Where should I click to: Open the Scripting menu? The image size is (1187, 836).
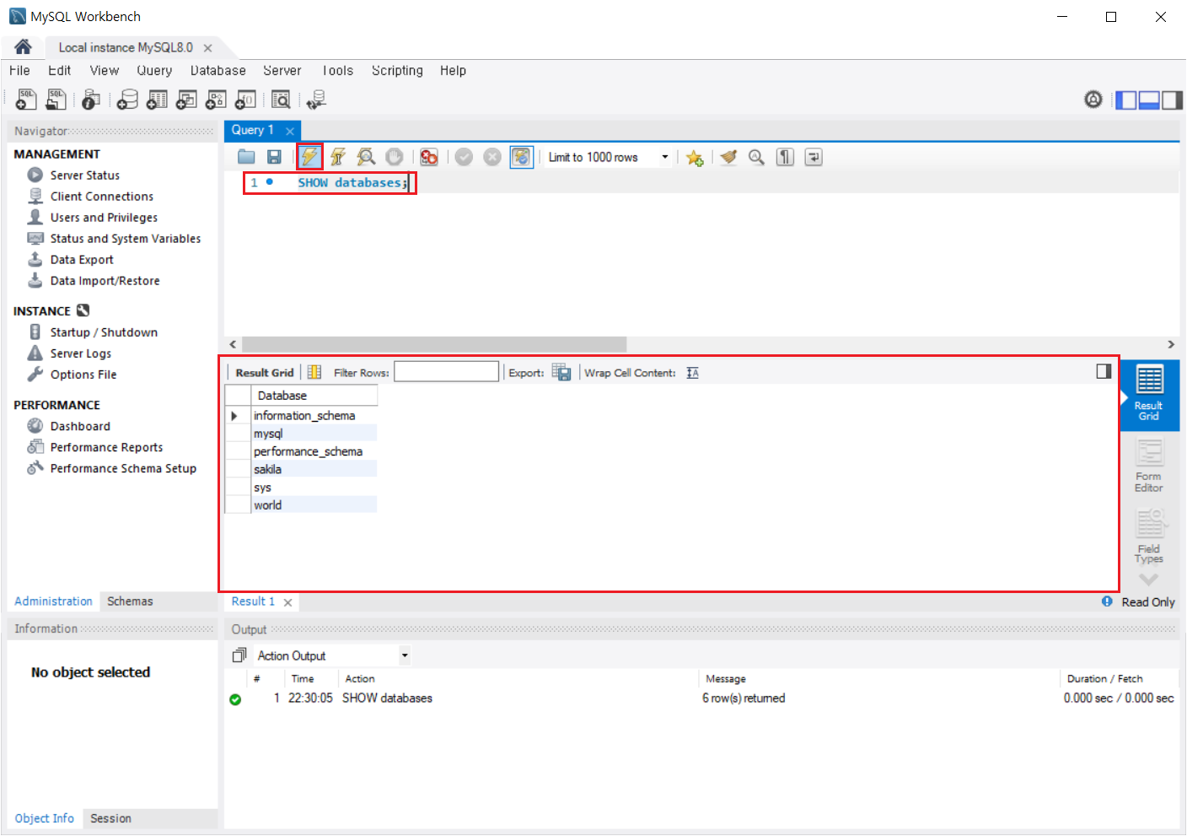tap(397, 71)
